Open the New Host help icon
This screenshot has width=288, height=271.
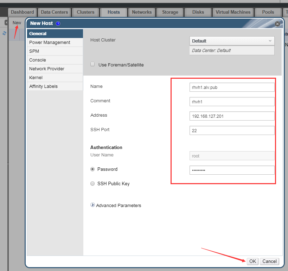click(58, 24)
